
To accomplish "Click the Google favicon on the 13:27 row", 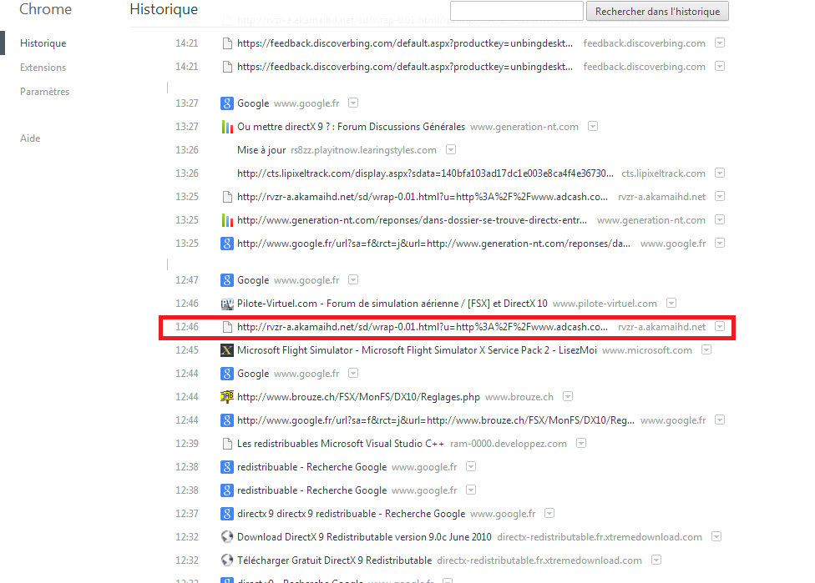I will click(x=226, y=103).
